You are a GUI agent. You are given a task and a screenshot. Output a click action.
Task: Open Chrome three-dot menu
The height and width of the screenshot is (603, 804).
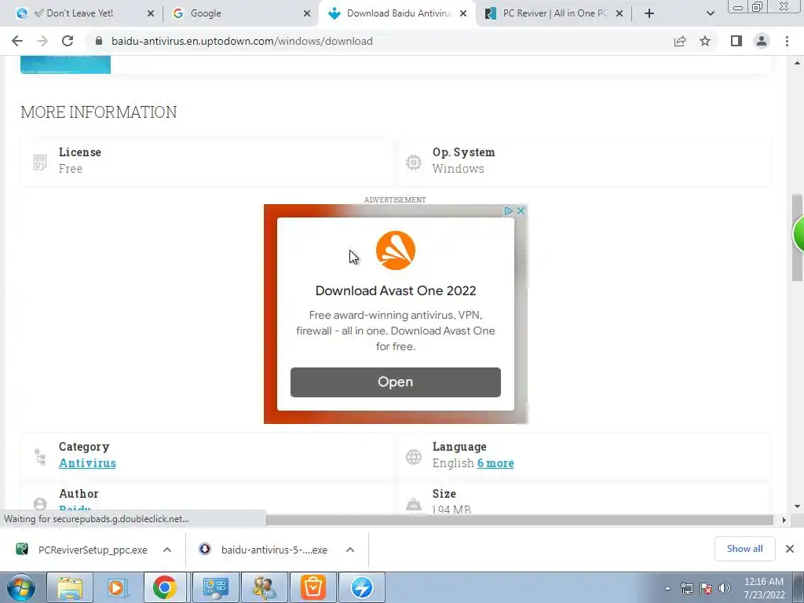(x=787, y=41)
